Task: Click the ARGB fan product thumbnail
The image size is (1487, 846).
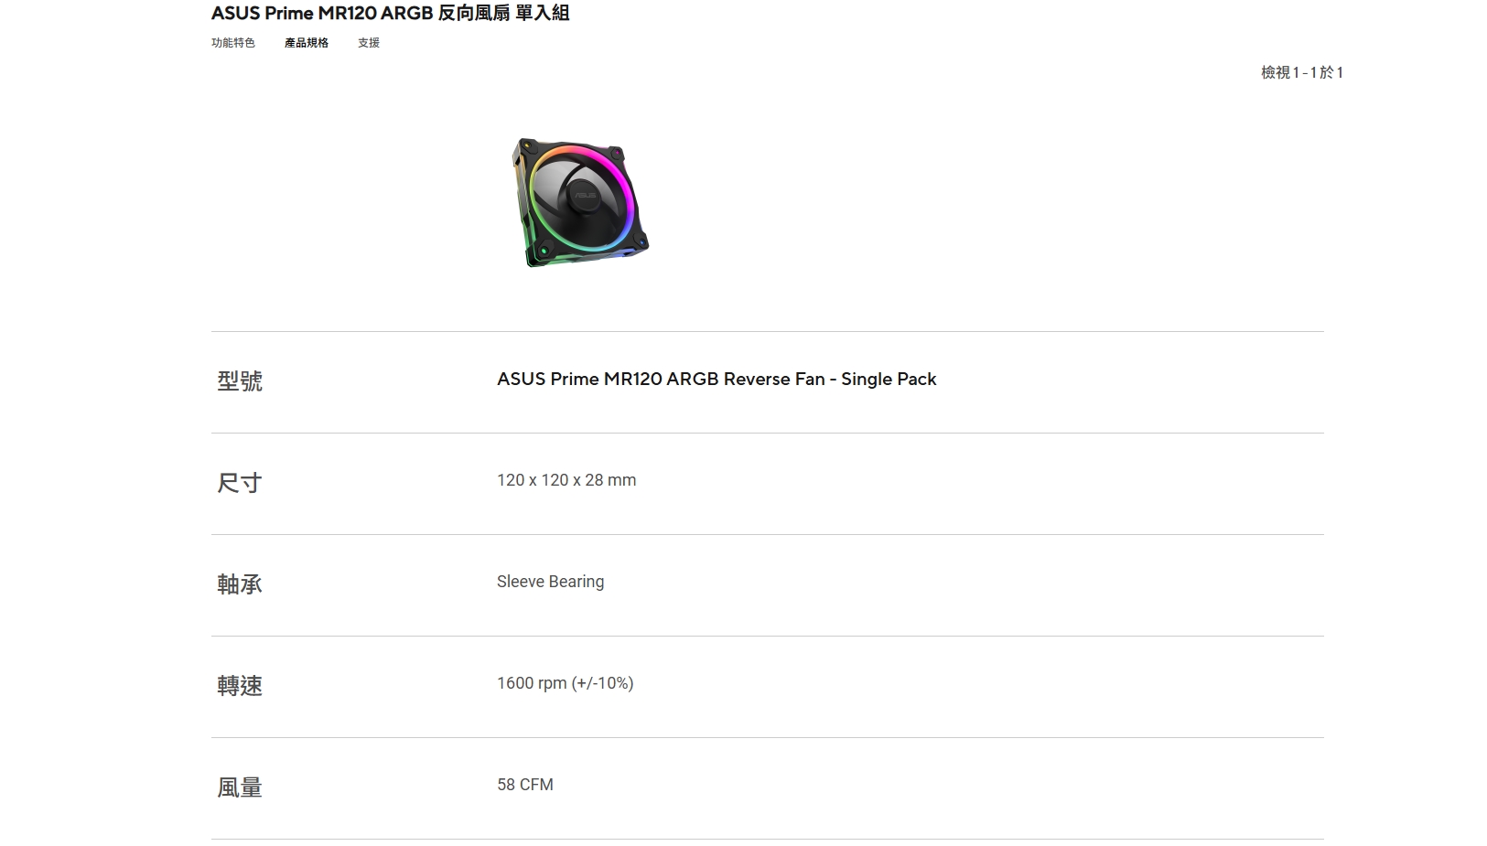Action: pos(580,202)
